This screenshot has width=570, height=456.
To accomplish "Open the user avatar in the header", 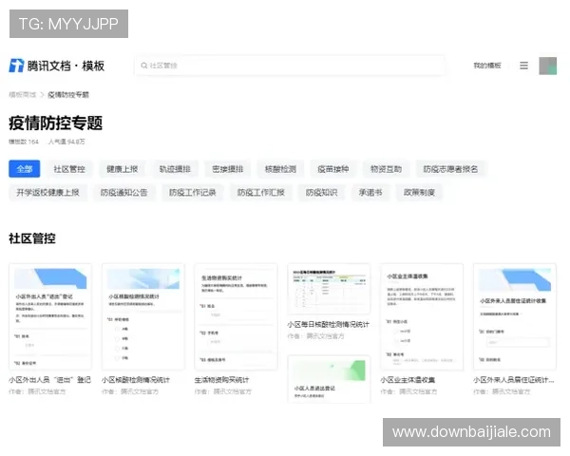I will point(547,66).
